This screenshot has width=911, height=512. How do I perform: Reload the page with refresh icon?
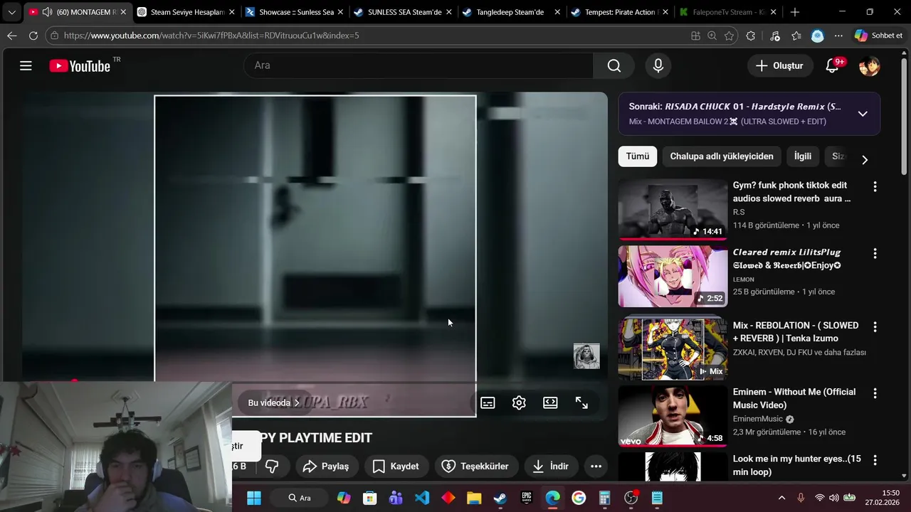(33, 36)
